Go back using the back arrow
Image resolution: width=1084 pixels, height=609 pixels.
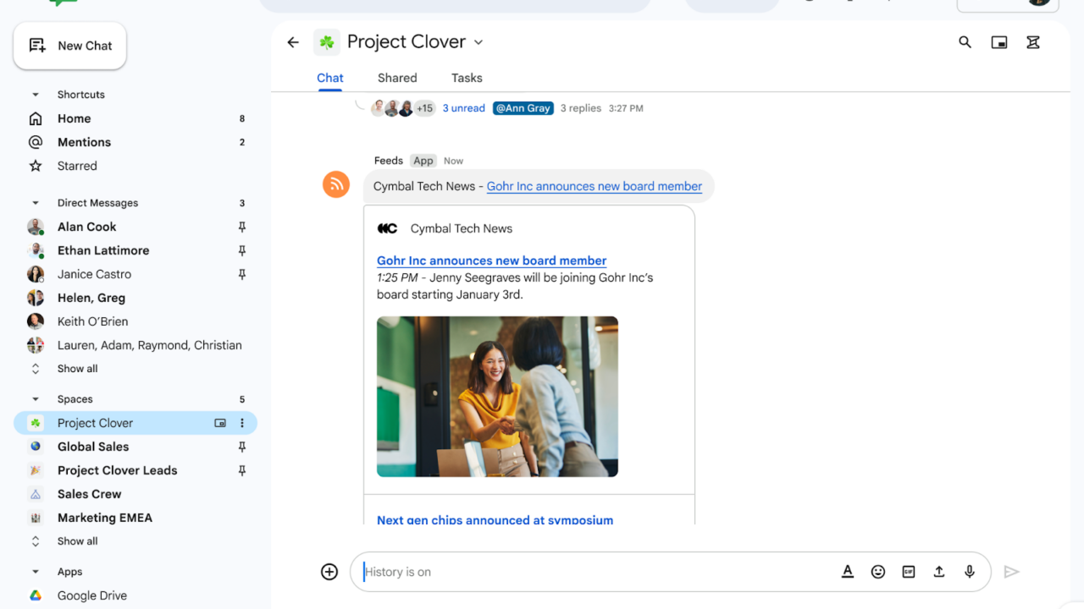coord(292,41)
